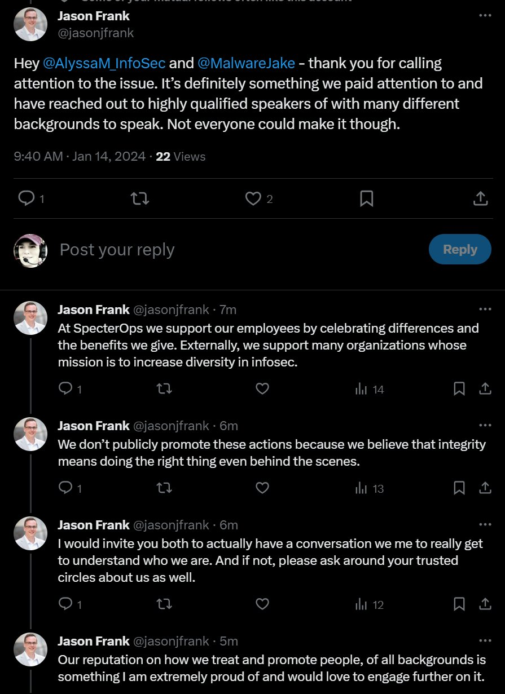Screen dimensions: 505x694
Task: Open more menu on SpecterOps reply
Action: click(x=485, y=309)
